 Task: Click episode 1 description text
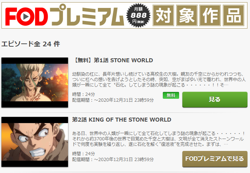pyautogui.click(x=159, y=79)
